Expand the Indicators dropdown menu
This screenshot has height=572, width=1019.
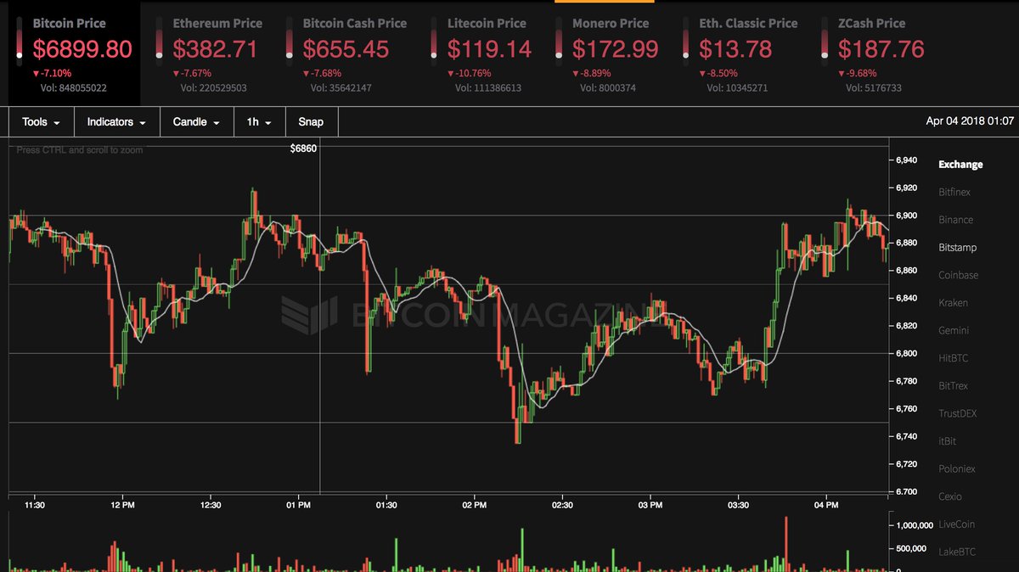tap(116, 122)
